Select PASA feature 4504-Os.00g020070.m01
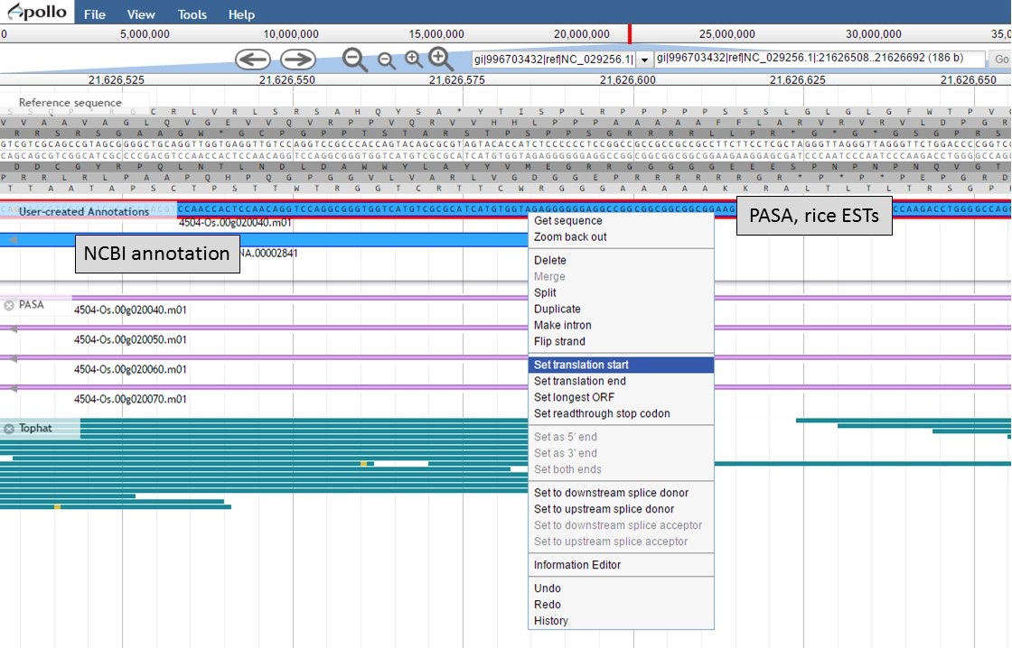 (x=130, y=399)
